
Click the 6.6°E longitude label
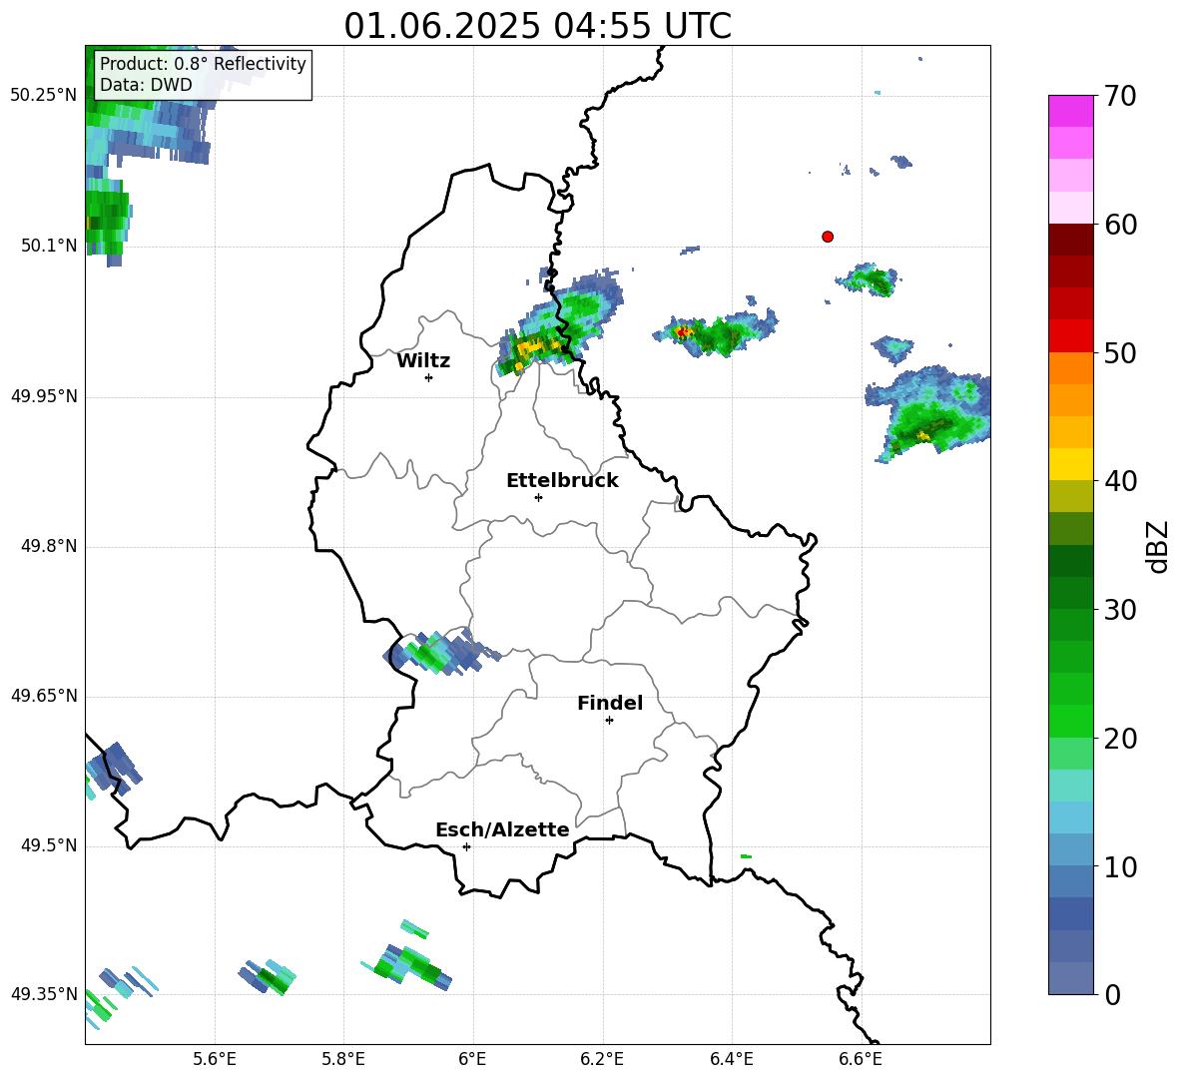click(861, 1060)
